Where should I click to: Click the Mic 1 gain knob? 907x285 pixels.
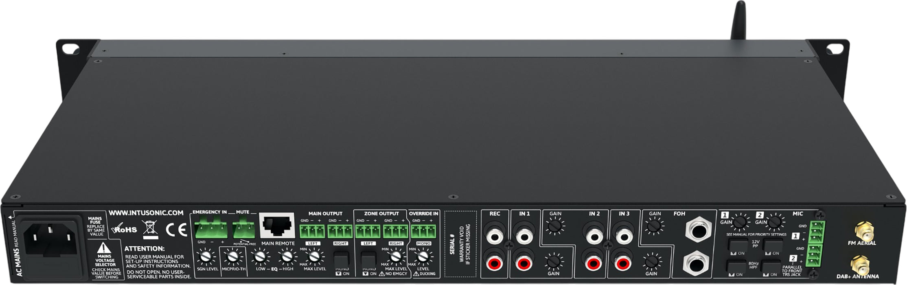pyautogui.click(x=740, y=222)
